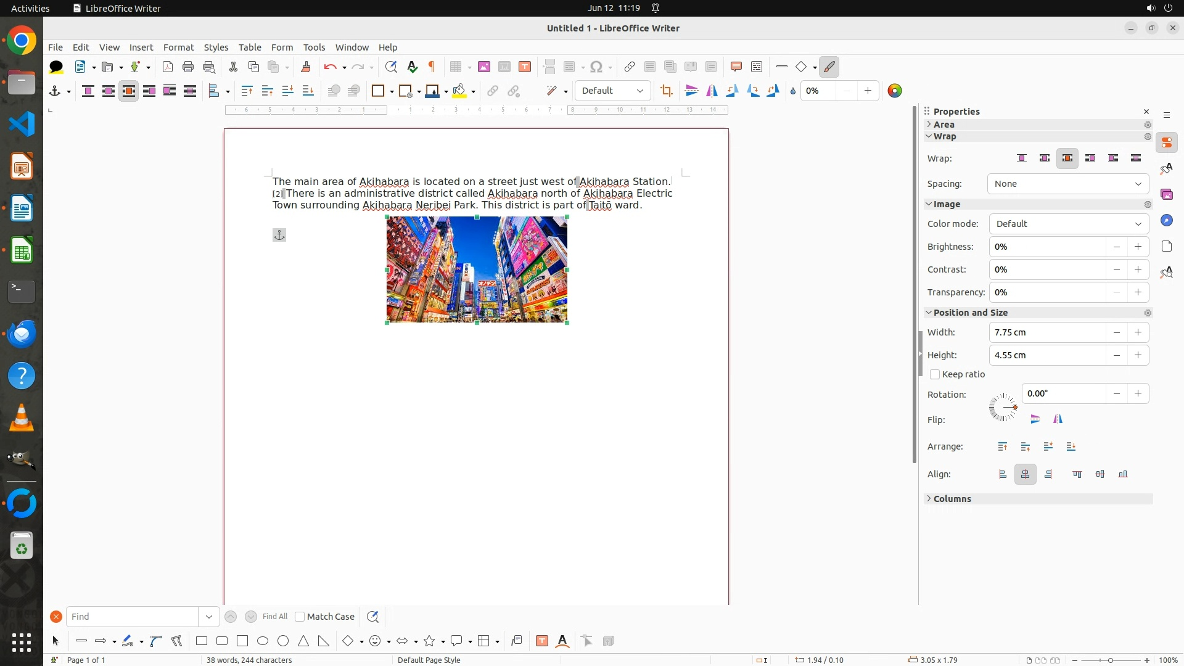1184x666 pixels.
Task: Click Export as PDF icon
Action: pos(168,67)
